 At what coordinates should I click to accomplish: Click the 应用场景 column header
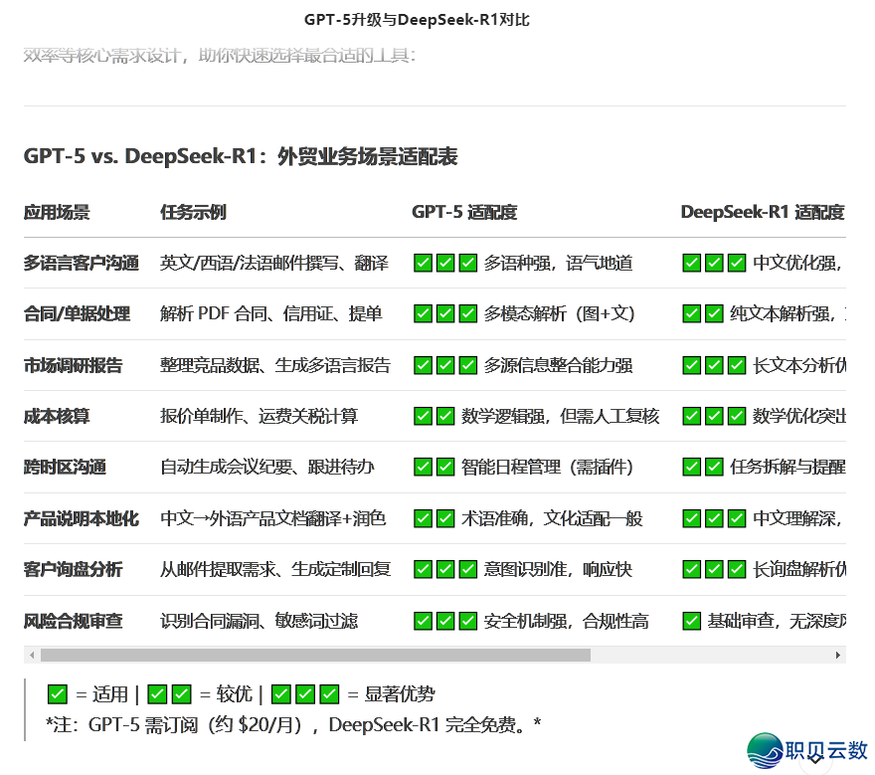pyautogui.click(x=57, y=212)
